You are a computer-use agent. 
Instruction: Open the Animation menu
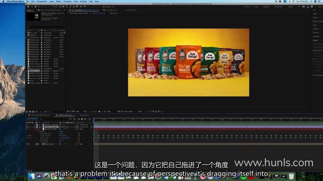pyautogui.click(x=67, y=1)
